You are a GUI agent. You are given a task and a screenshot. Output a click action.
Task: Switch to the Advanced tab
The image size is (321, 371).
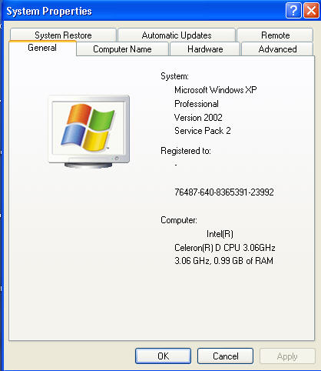point(277,49)
